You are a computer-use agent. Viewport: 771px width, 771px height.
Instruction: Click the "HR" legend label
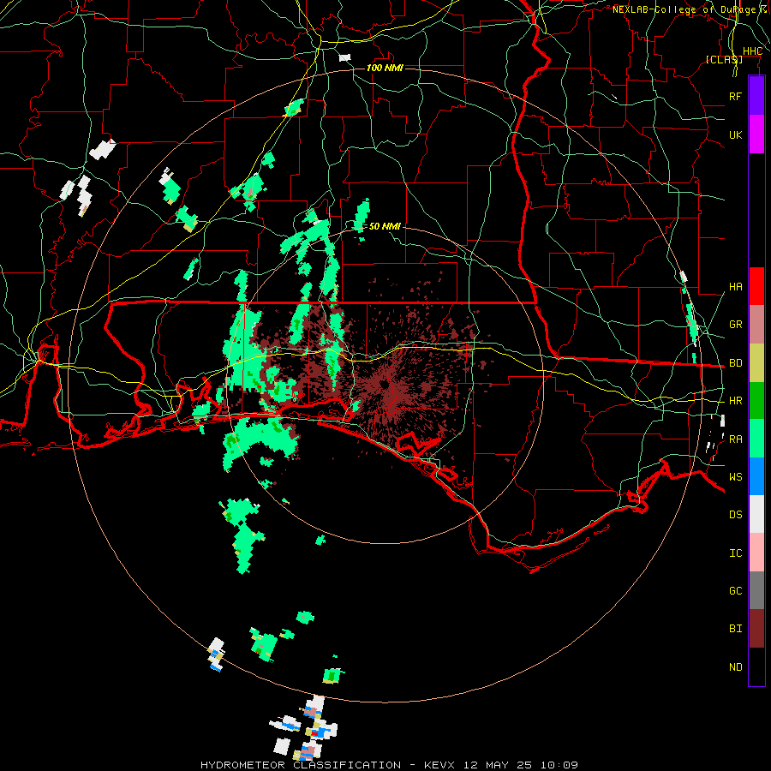pyautogui.click(x=735, y=401)
